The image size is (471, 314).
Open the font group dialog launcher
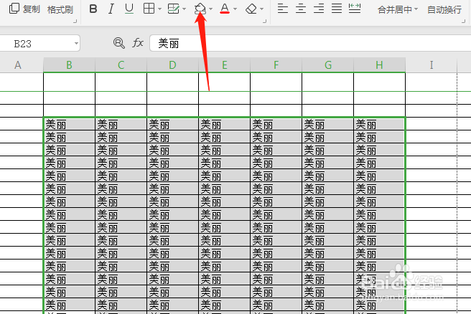[265, 22]
